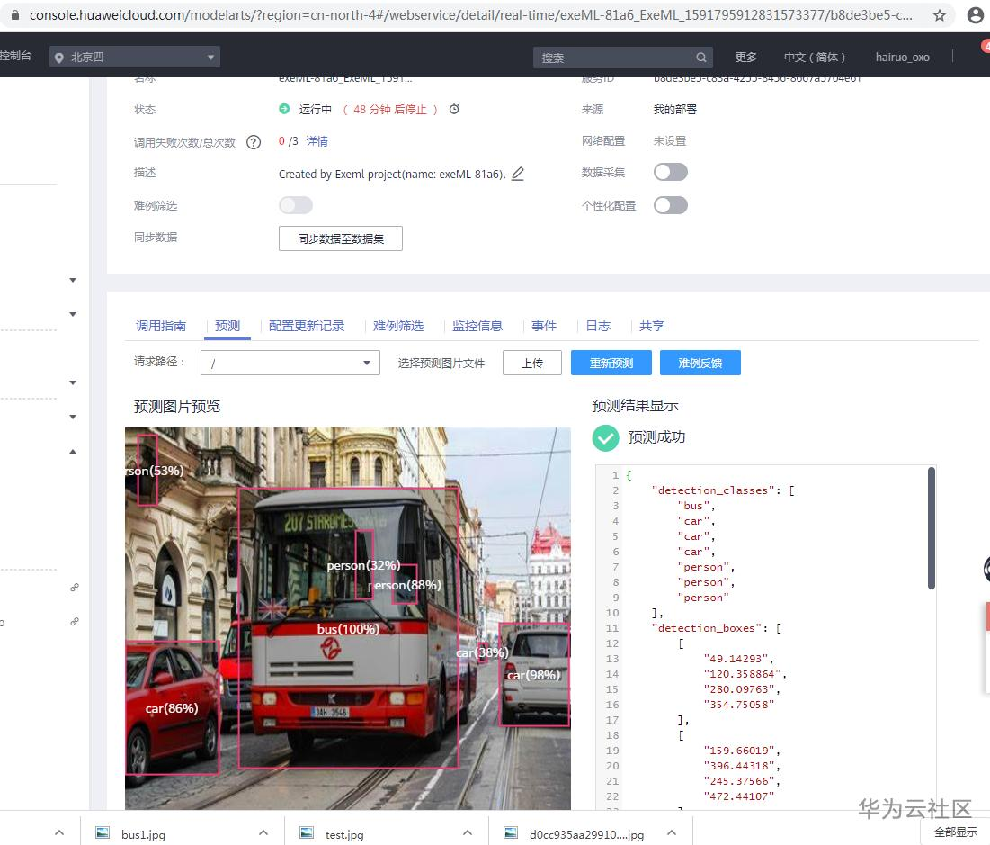This screenshot has height=845, width=990.
Task: Click the 上传 upload button
Action: (532, 363)
